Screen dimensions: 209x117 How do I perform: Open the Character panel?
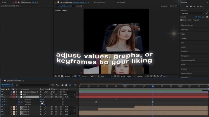185,30
